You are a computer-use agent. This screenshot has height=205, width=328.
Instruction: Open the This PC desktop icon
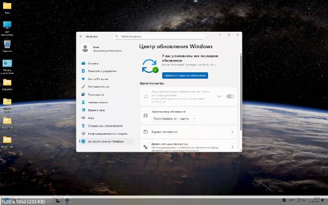7,26
